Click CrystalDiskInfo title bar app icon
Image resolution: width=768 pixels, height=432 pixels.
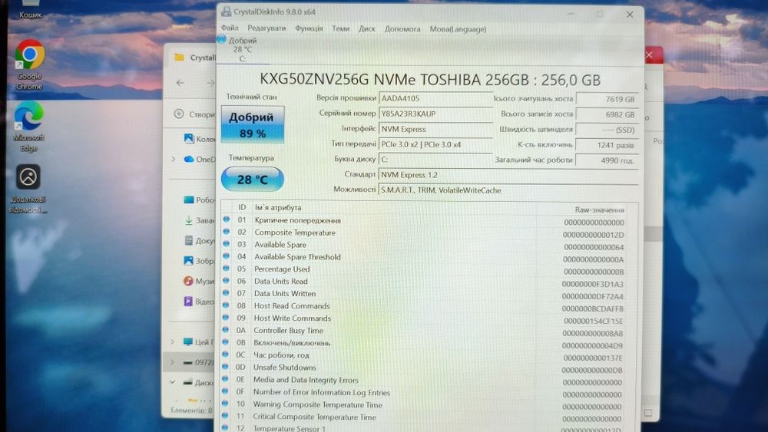(x=227, y=12)
